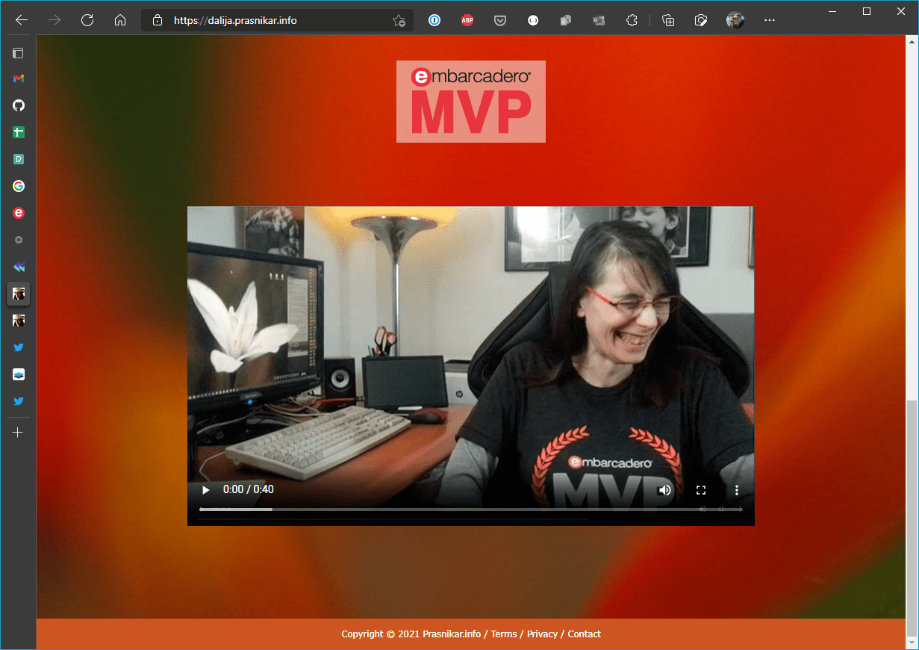The width and height of the screenshot is (919, 650).
Task: Switch to the green cross tab
Action: 19,132
